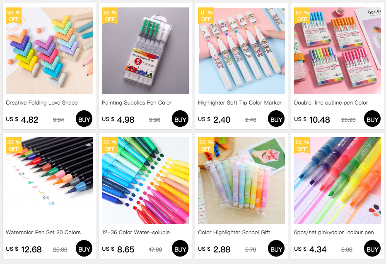Click BUY for Double-line outline pen Color
386x264 pixels.
[x=372, y=119]
